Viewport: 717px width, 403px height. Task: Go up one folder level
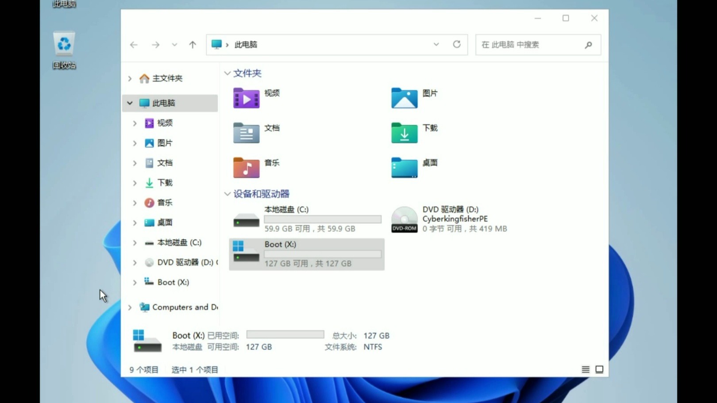coord(193,45)
